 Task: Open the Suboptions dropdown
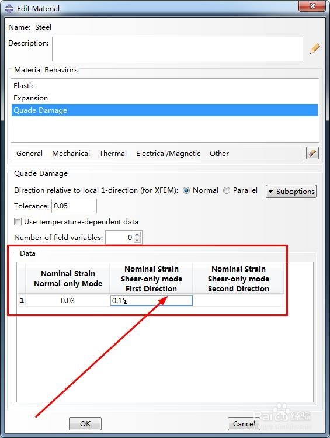(291, 192)
